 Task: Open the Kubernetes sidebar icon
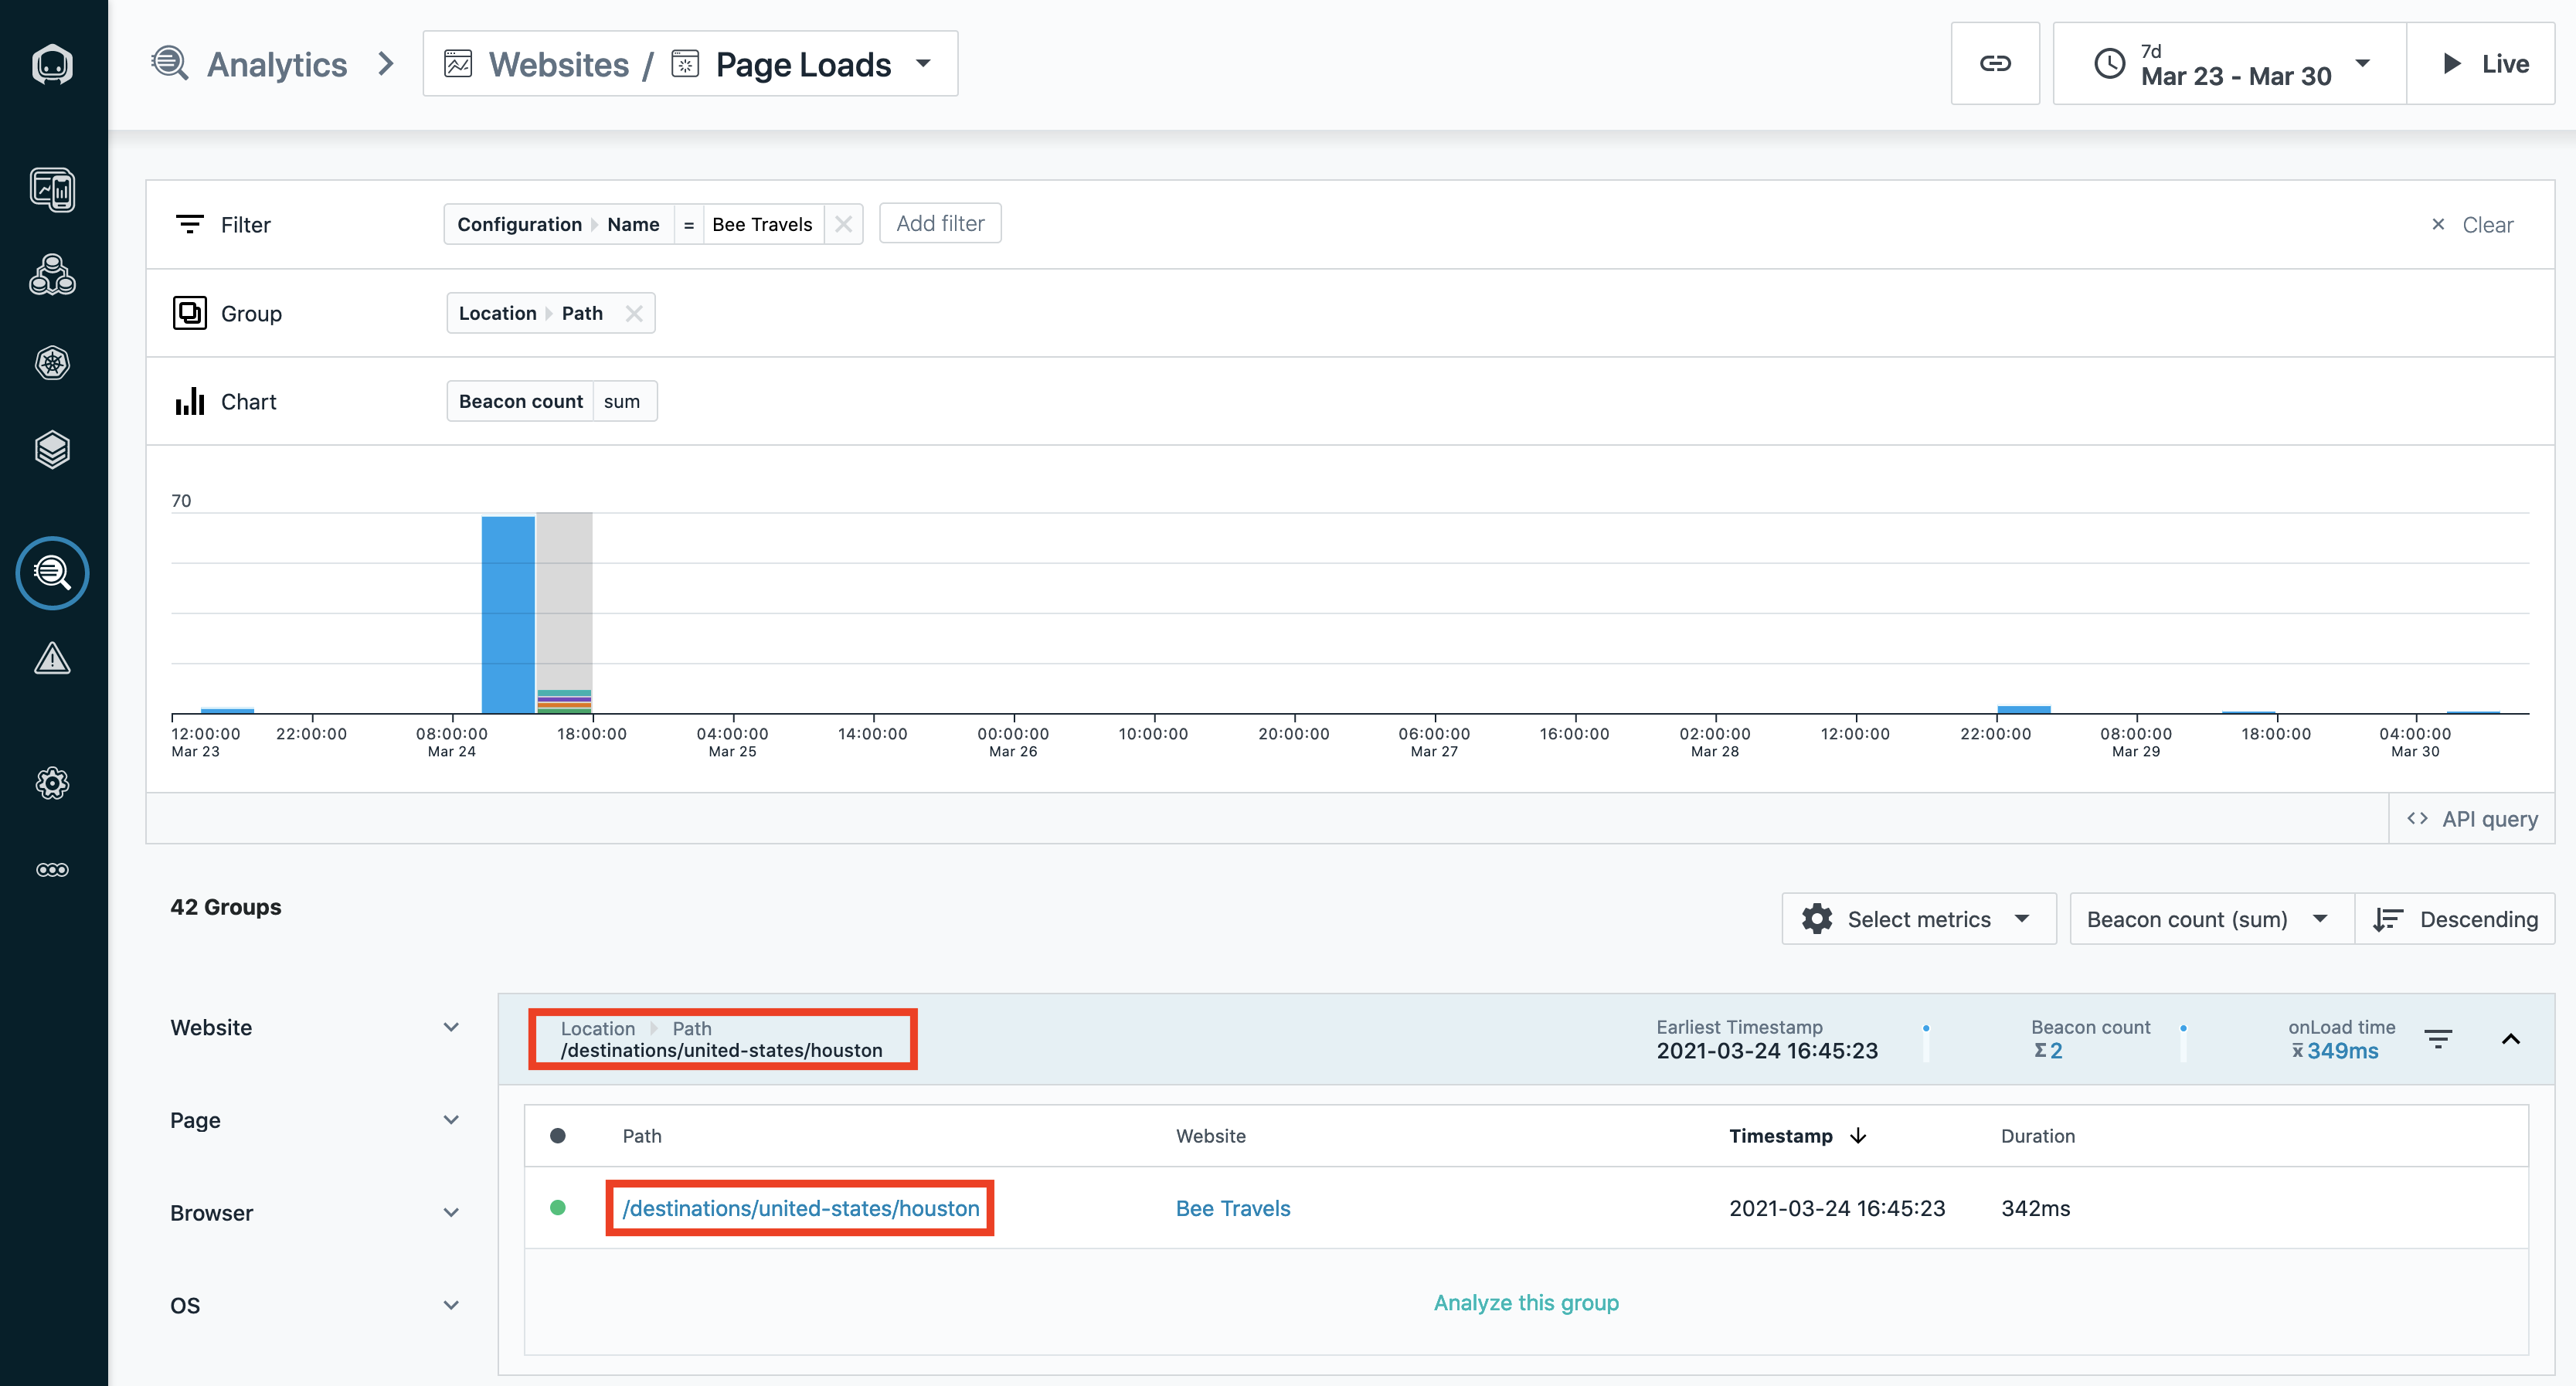tap(52, 362)
